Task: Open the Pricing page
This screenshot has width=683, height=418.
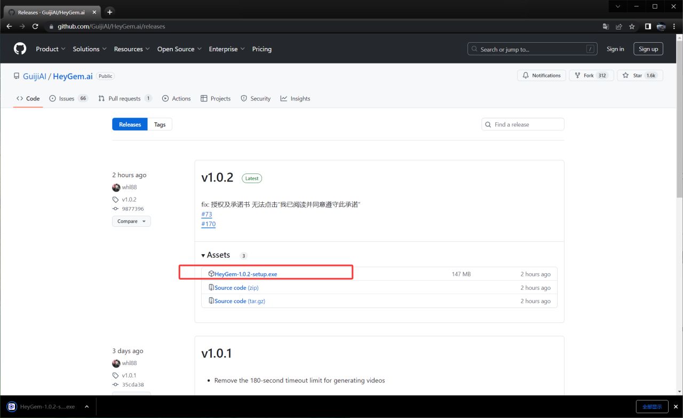Action: coord(261,49)
